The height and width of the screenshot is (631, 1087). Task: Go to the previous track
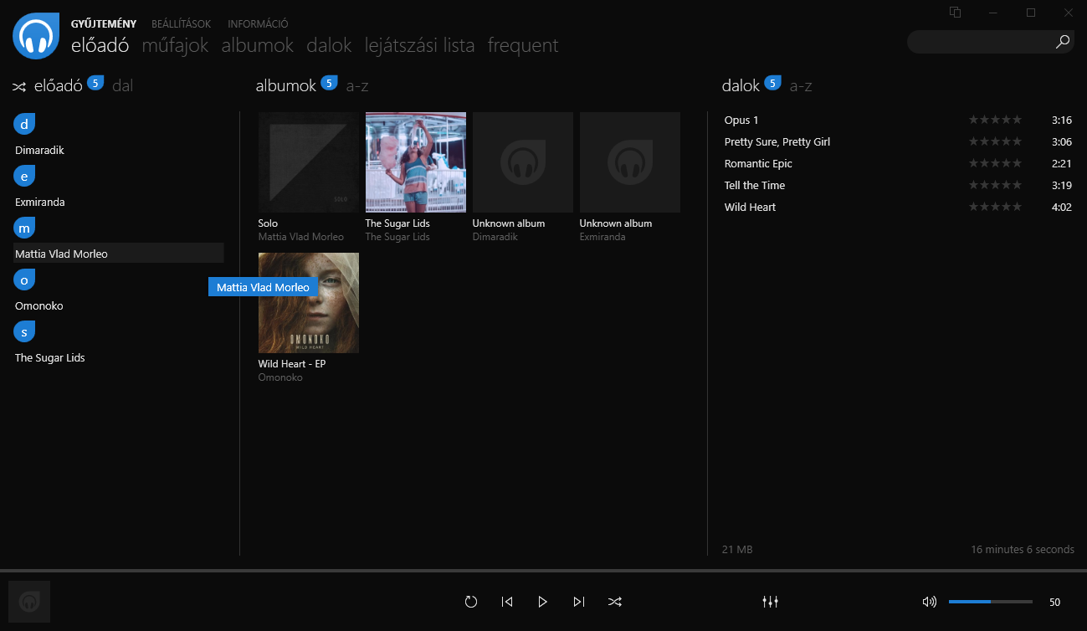click(506, 602)
